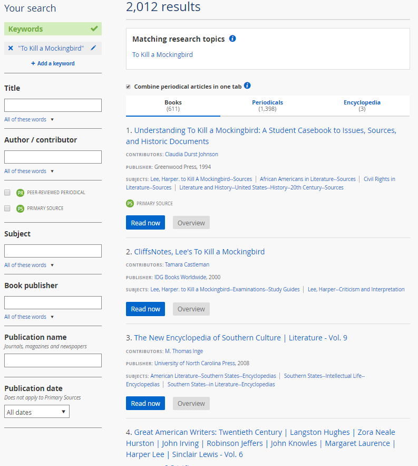Edit keyword using the pencil icon
The height and width of the screenshot is (466, 418).
click(93, 48)
